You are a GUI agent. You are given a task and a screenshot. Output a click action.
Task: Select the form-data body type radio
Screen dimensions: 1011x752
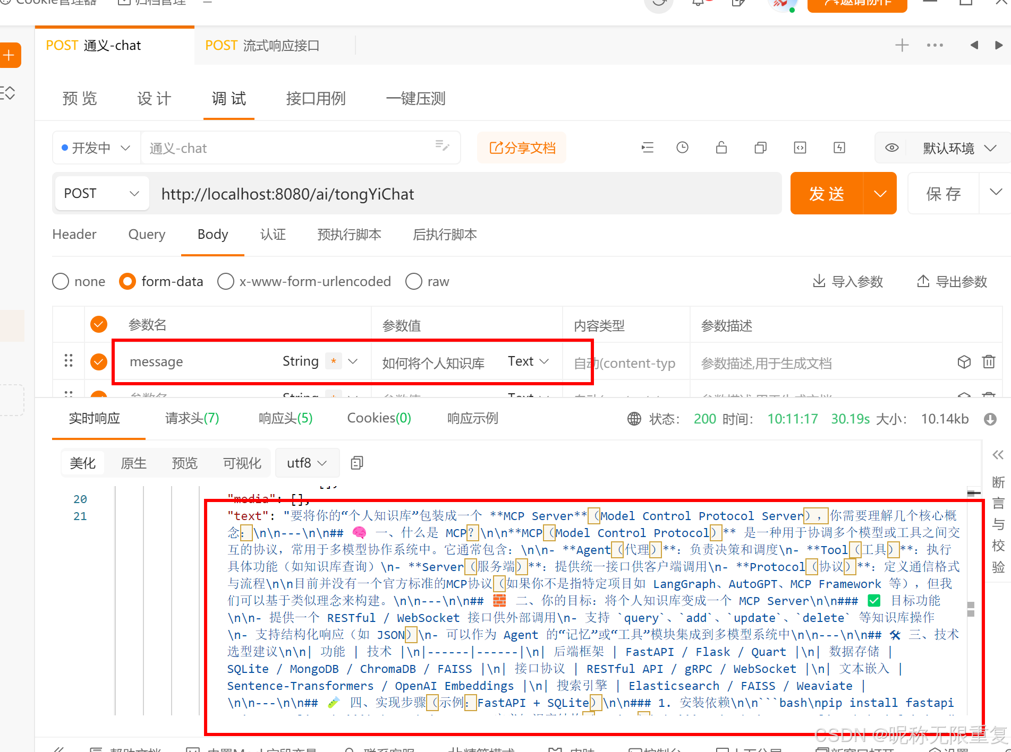click(128, 281)
